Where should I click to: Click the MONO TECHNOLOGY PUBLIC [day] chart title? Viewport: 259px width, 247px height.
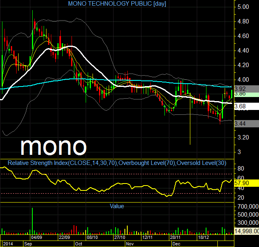point(117,4)
